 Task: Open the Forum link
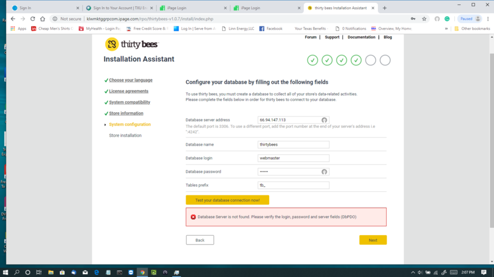310,37
